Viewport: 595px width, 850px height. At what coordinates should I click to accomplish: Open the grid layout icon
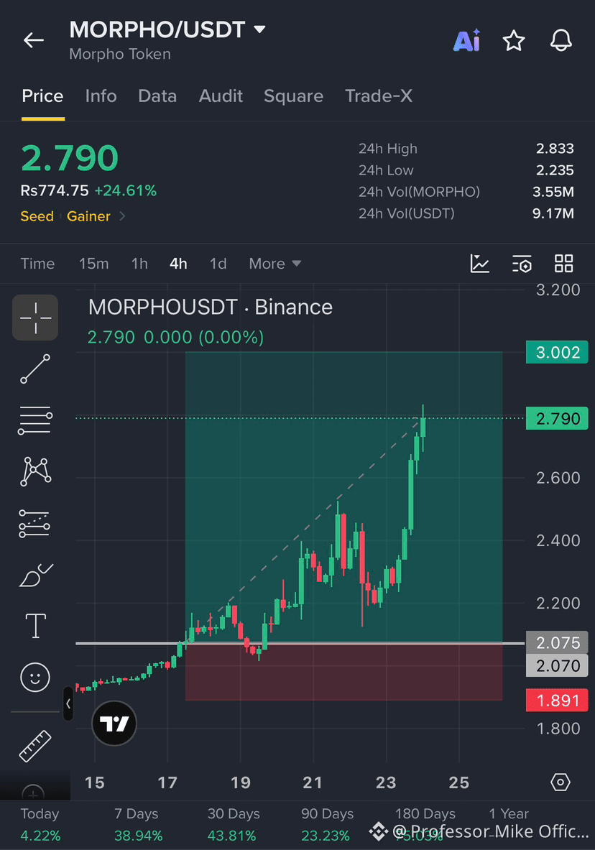563,264
